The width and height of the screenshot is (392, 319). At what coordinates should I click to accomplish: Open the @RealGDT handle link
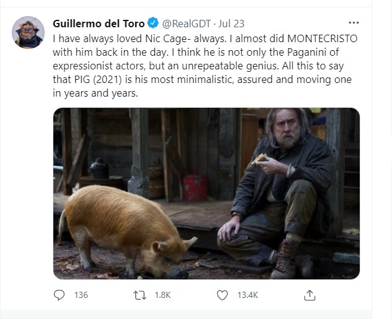(x=186, y=24)
